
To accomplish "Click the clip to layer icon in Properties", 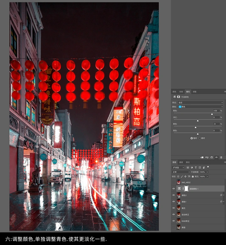I will pos(202,157).
